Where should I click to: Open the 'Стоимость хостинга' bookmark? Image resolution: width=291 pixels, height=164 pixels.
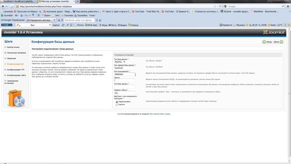coord(205,11)
